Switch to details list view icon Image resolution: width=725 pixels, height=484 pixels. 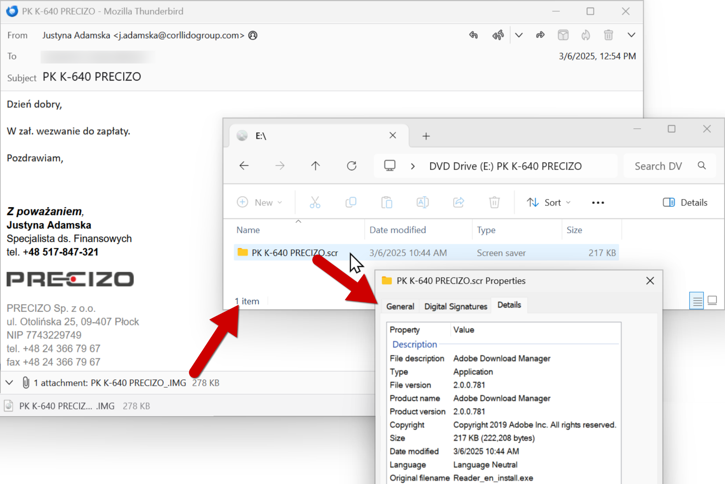tap(696, 301)
